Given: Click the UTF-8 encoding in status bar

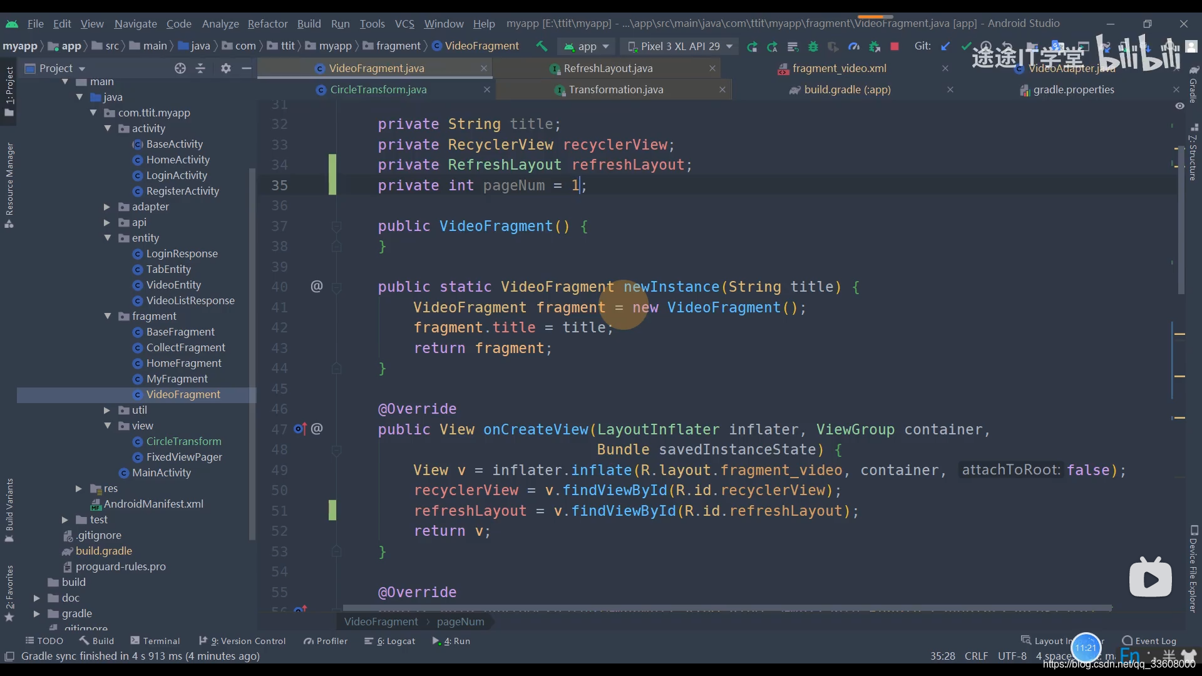Looking at the screenshot, I should pyautogui.click(x=1012, y=656).
